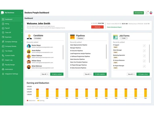Edit the Sr Project Manager job form
This screenshot has height=115, width=154.
(144, 66)
